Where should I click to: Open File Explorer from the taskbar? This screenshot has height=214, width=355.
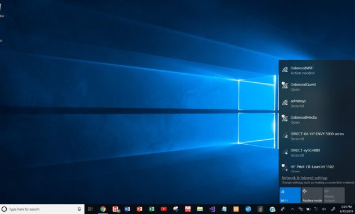[x=200, y=209]
